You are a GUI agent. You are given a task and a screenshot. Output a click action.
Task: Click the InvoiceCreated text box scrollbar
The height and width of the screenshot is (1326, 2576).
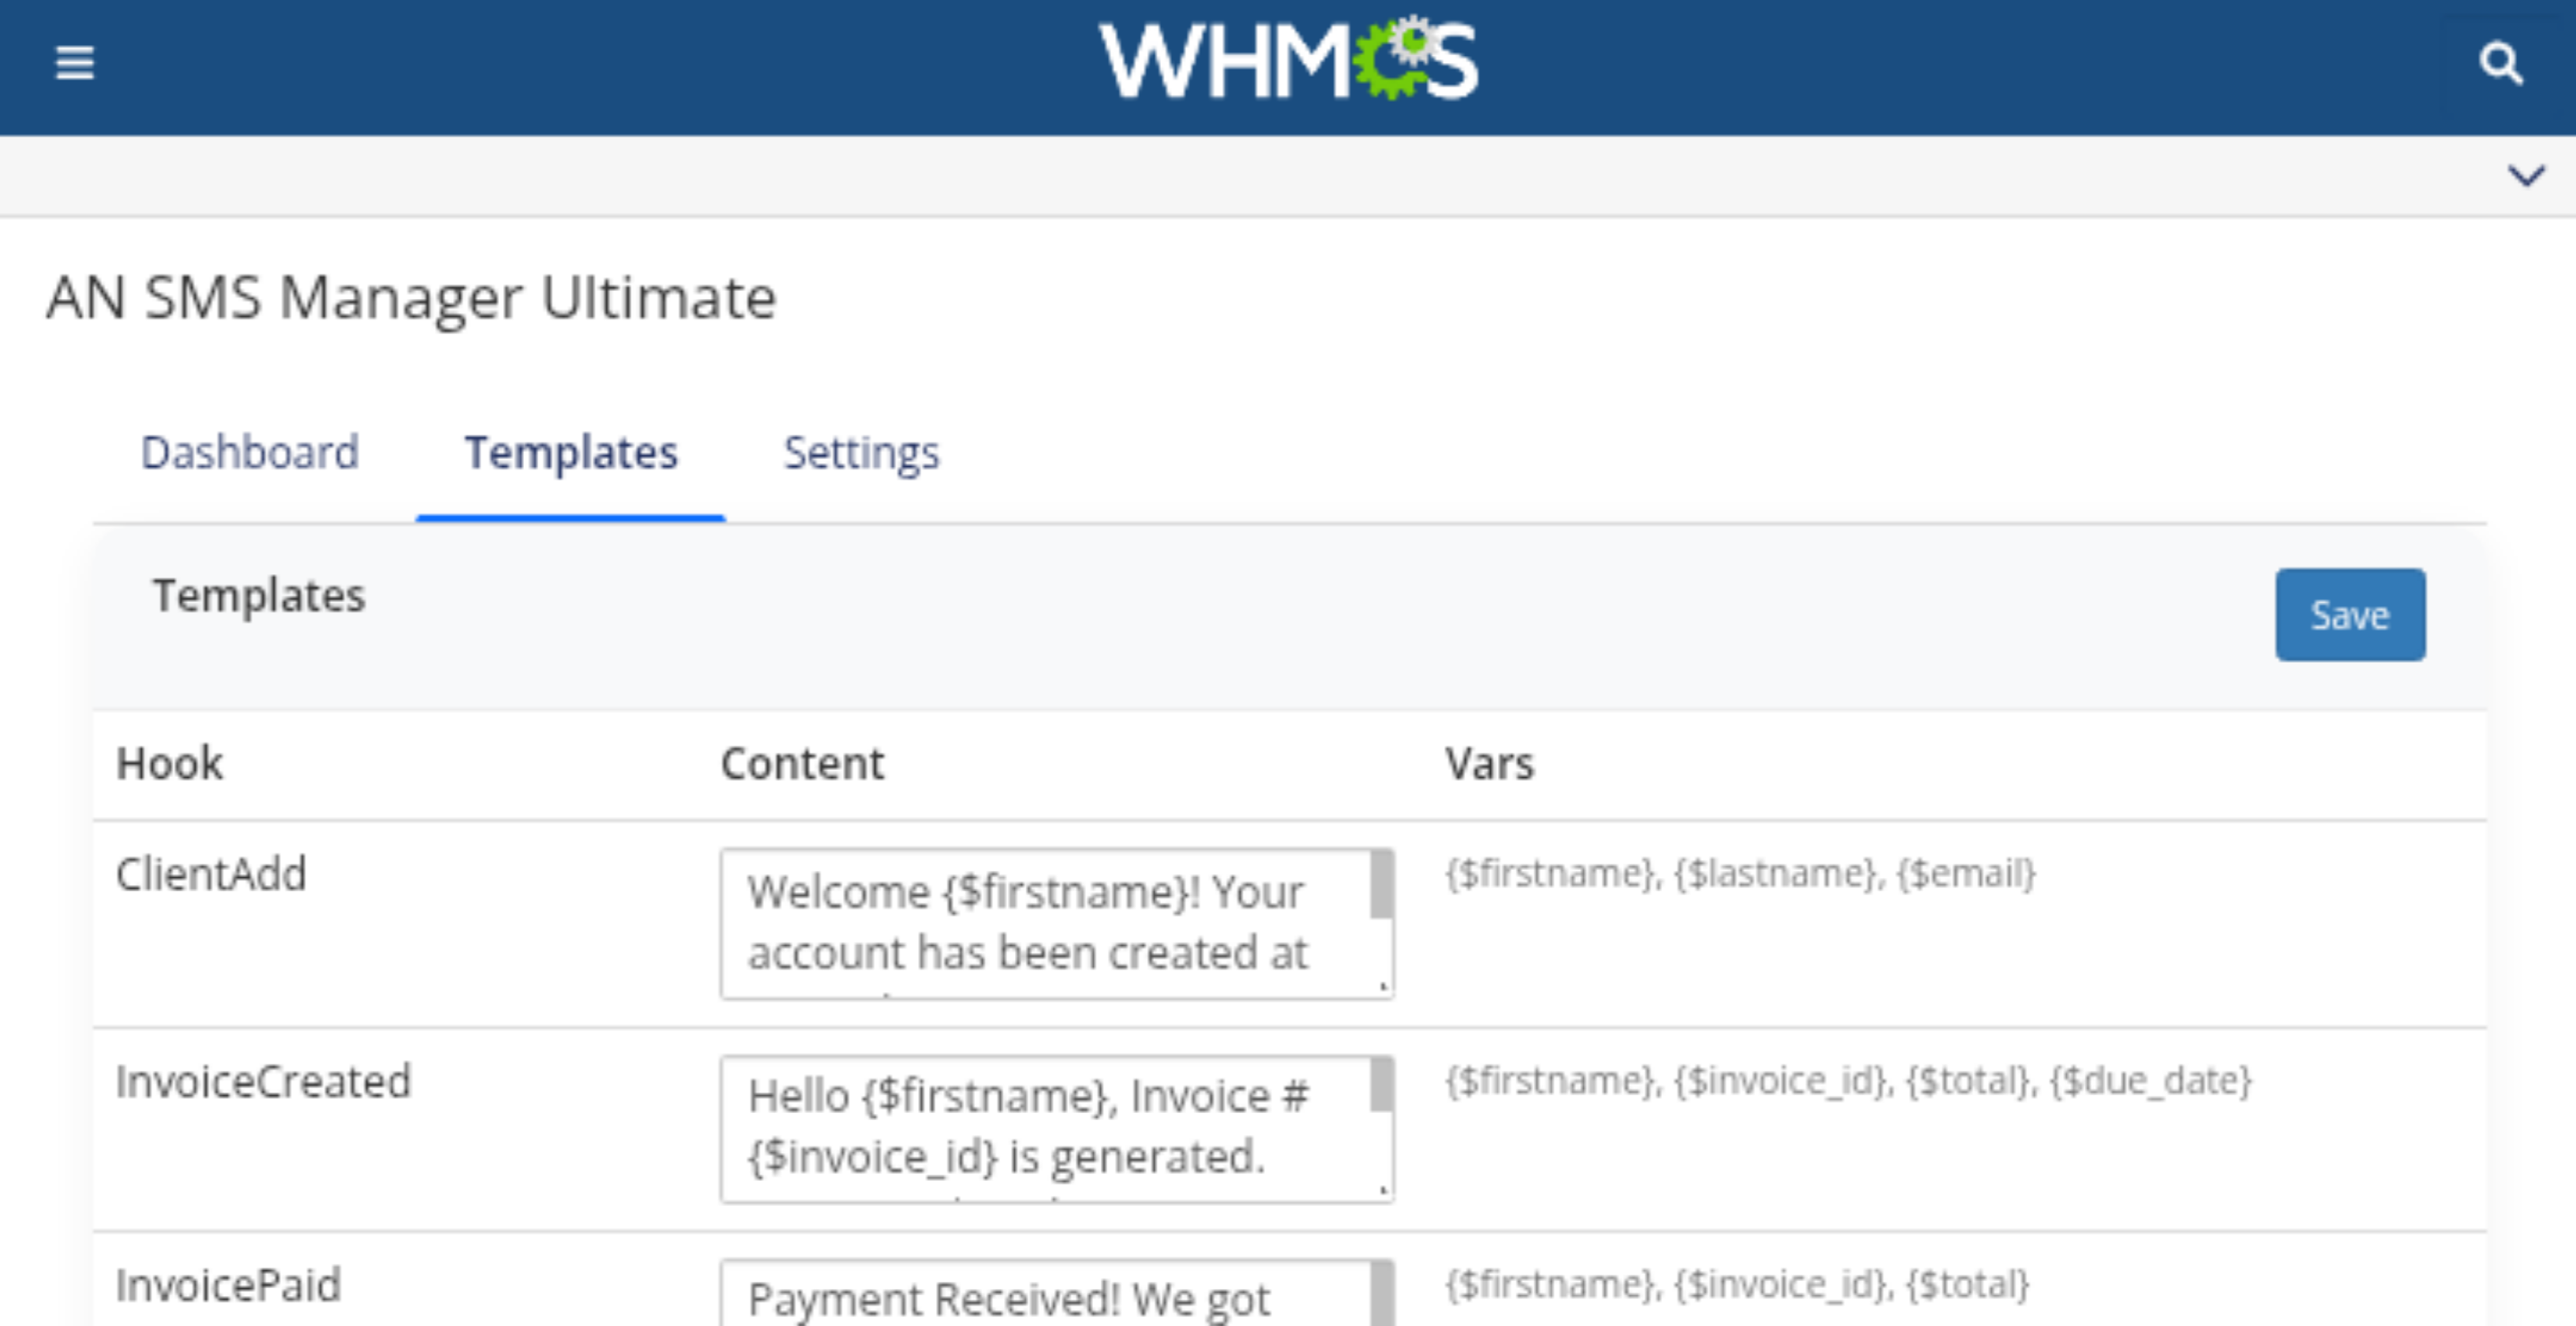[1381, 1085]
